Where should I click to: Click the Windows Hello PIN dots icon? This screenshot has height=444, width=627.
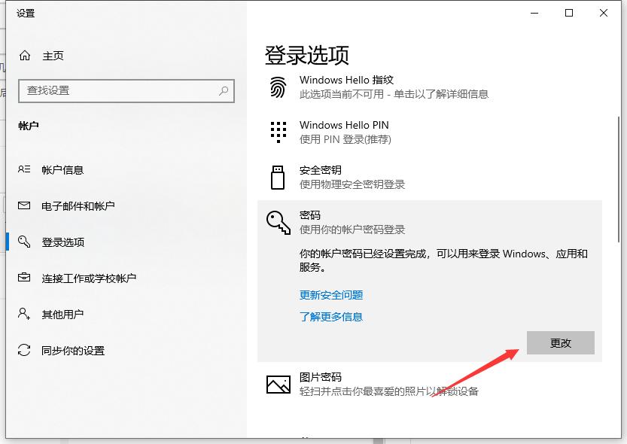[x=278, y=132]
